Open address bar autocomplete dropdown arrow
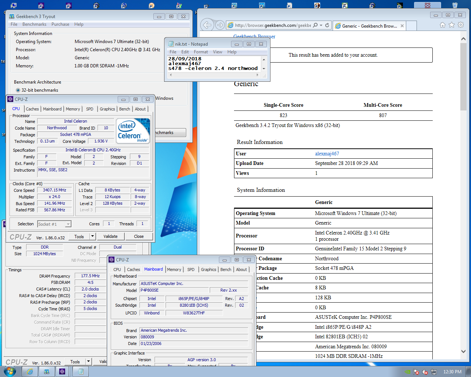Screen dimensions: 471x377 coord(321,25)
